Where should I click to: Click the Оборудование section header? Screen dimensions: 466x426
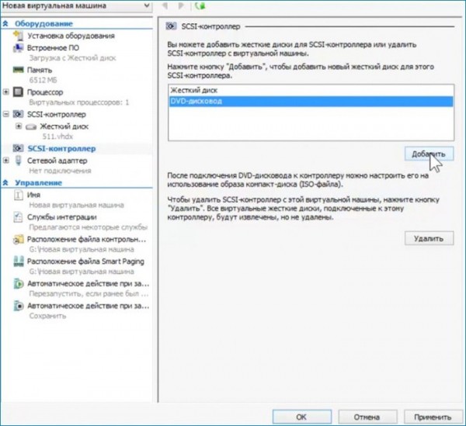coord(43,24)
